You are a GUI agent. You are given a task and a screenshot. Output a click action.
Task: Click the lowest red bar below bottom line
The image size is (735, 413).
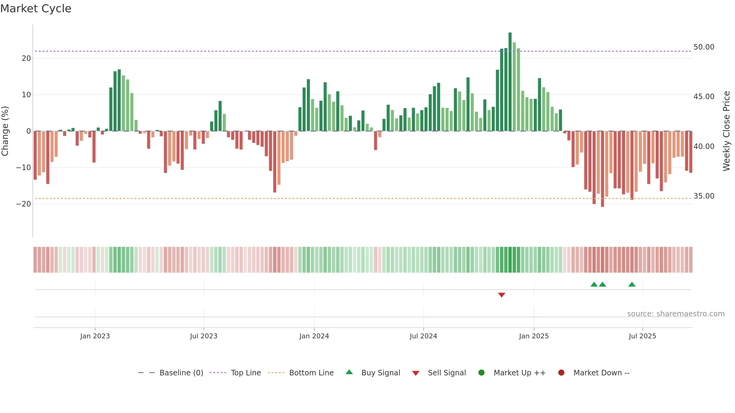(602, 169)
